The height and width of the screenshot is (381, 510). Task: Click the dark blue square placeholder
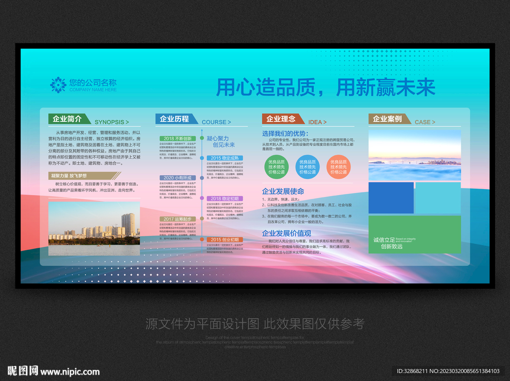coord(391,198)
